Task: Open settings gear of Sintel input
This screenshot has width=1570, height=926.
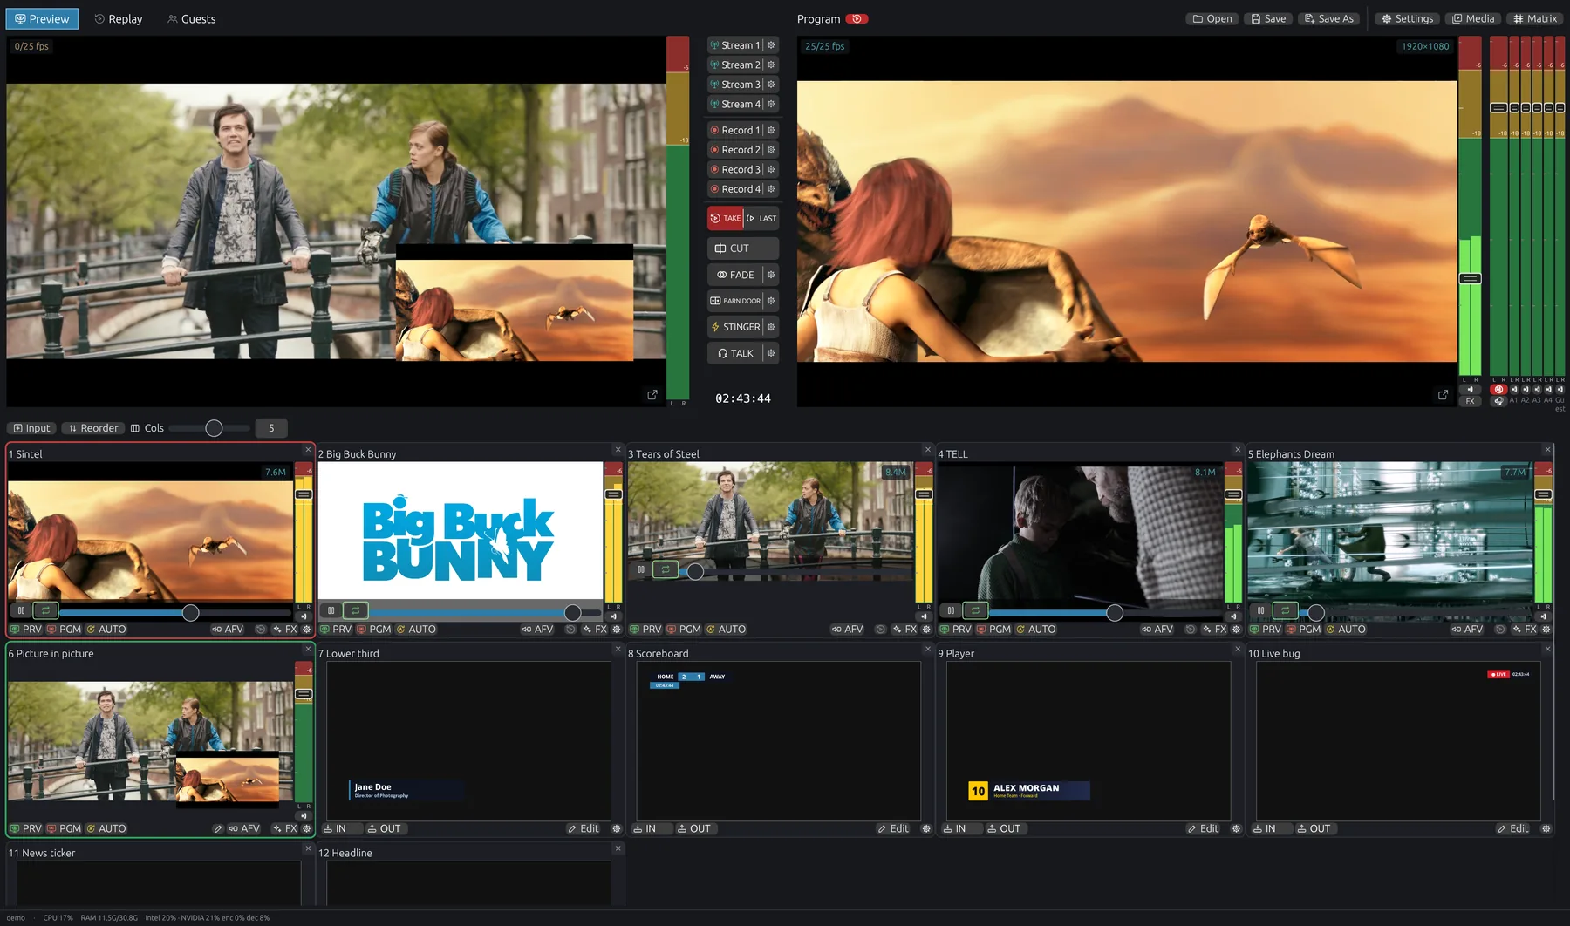Action: tap(306, 630)
